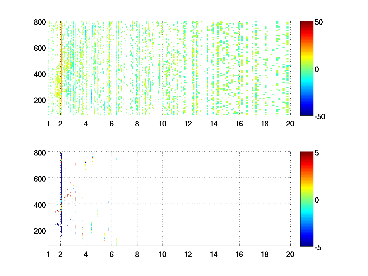Click x-axis tick '6' under upper plot

click(111, 124)
